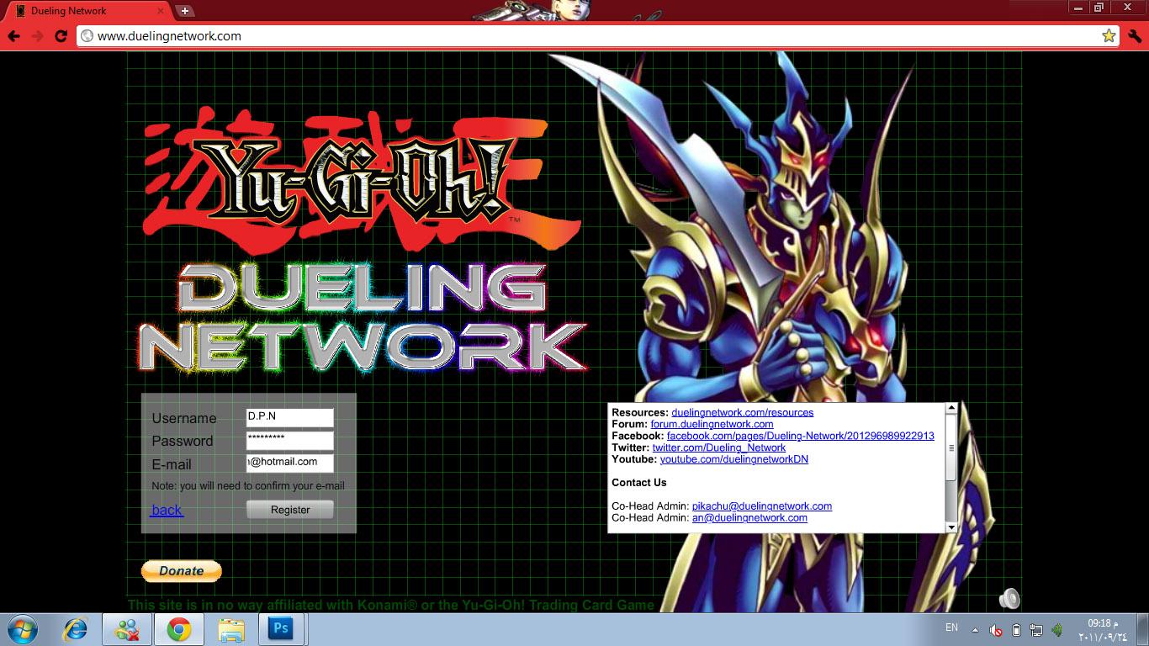The width and height of the screenshot is (1149, 646).
Task: Show hidden tray icons arrow
Action: tap(975, 629)
